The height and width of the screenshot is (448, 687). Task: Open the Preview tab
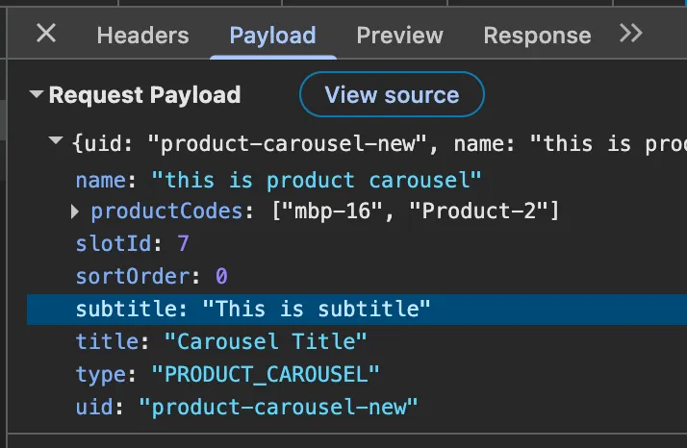point(399,36)
